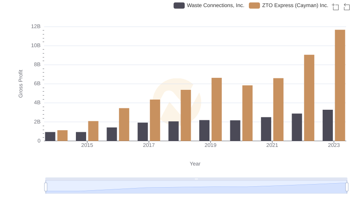Click the 2019 x-axis label

point(210,145)
